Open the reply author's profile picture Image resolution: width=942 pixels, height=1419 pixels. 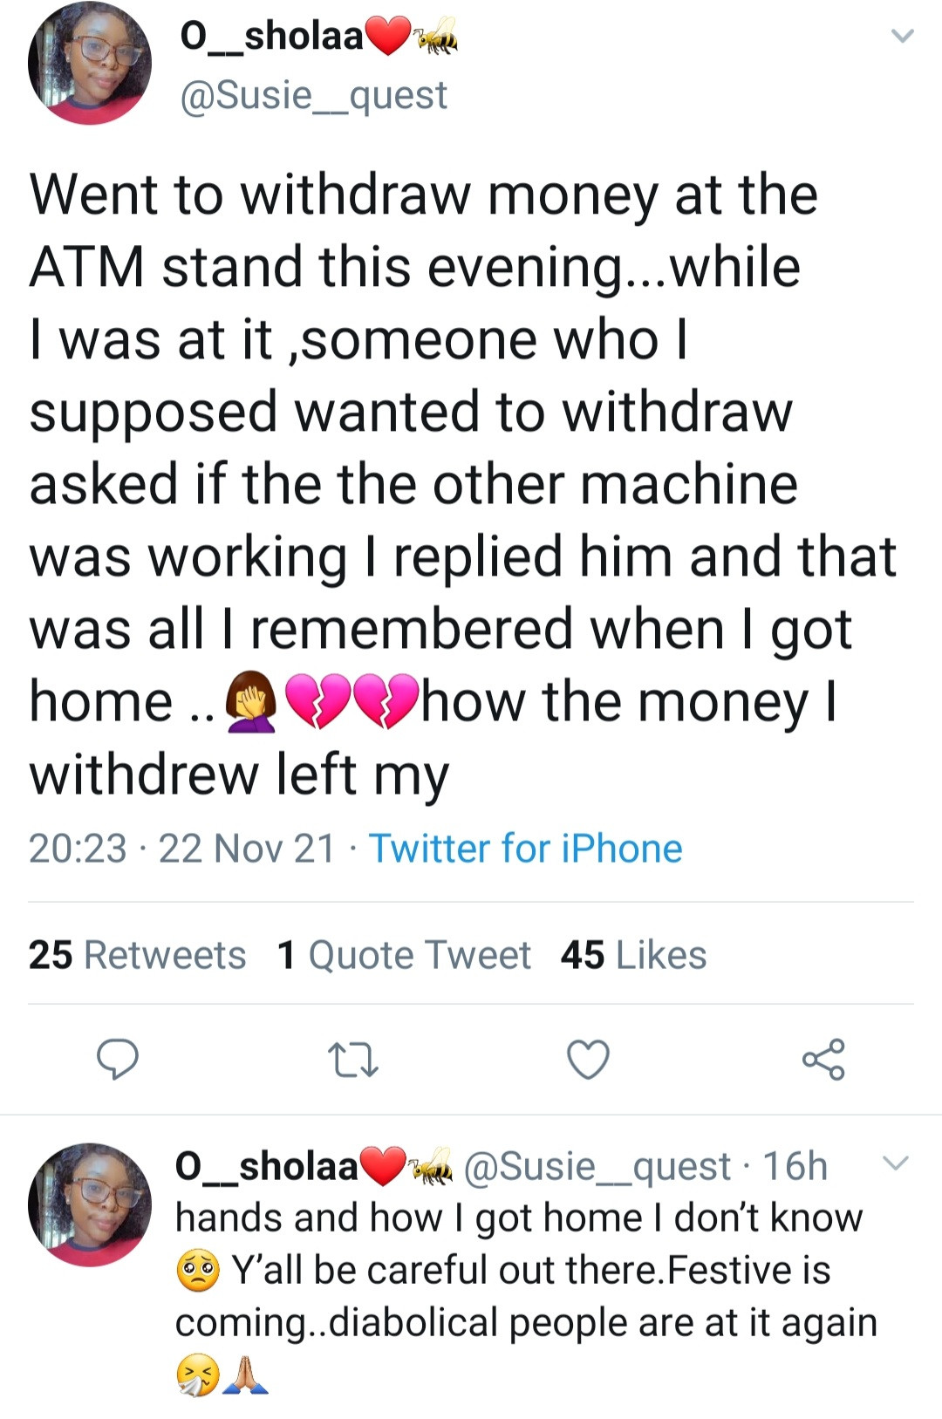tap(89, 1204)
